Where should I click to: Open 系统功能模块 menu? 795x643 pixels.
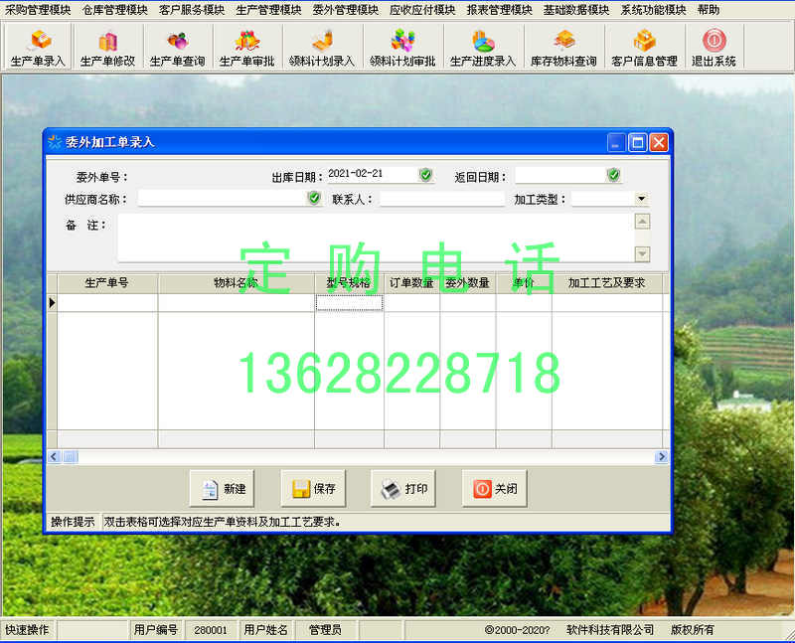click(x=654, y=10)
